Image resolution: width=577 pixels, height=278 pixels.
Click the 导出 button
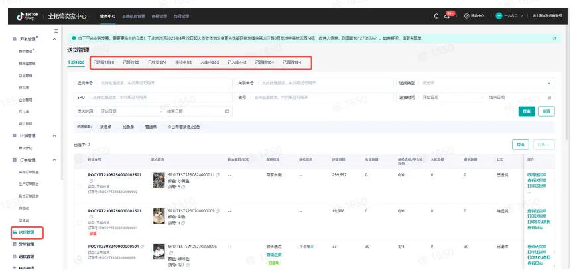[521, 145]
